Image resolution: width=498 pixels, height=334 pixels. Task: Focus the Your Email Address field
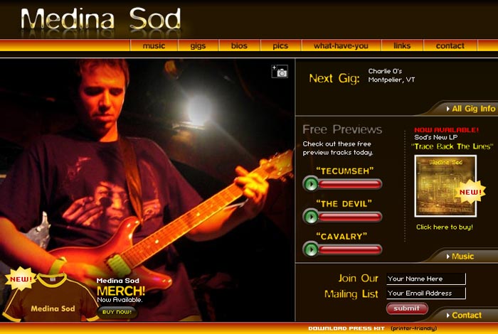coord(426,293)
